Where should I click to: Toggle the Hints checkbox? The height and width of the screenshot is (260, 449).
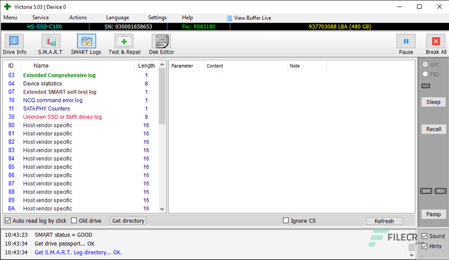[425, 246]
